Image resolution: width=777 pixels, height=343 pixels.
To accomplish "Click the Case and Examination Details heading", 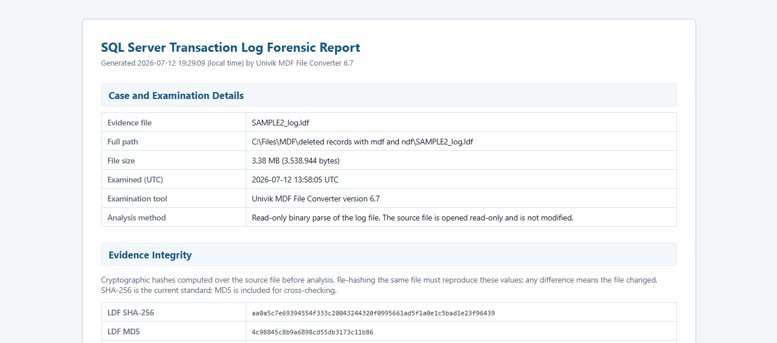I will click(x=176, y=96).
